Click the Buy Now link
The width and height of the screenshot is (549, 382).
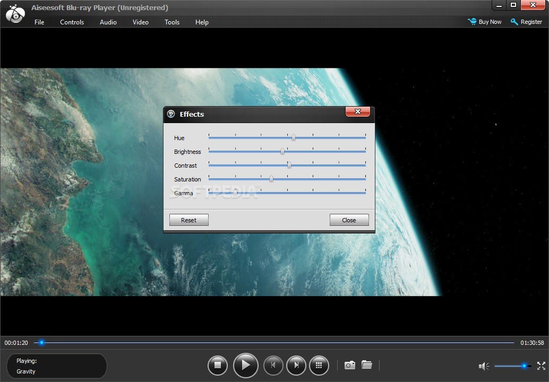point(490,22)
